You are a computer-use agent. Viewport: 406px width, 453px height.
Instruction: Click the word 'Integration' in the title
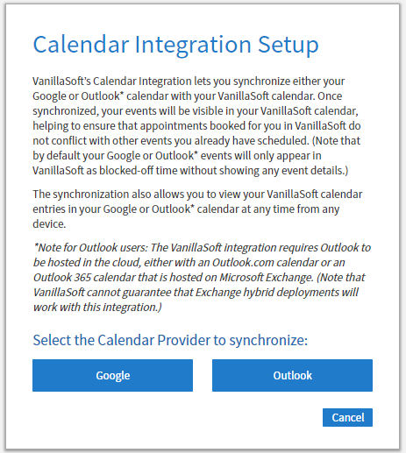(193, 46)
